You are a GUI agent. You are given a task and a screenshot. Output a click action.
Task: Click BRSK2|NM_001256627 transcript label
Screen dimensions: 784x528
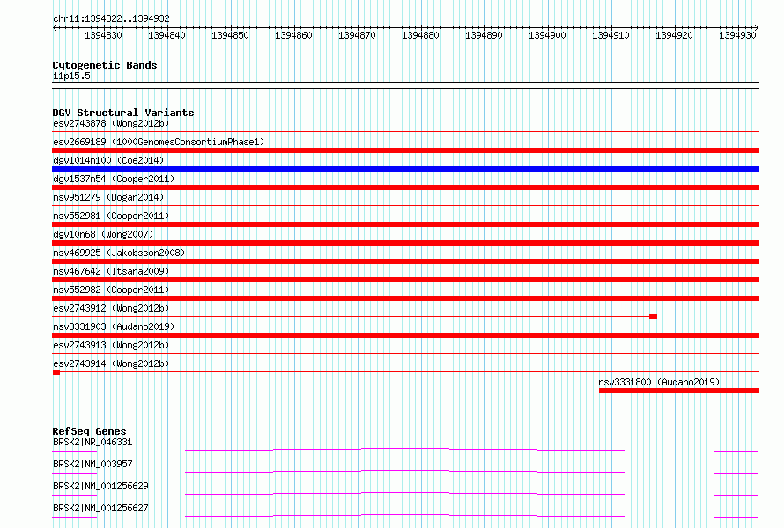pos(100,508)
